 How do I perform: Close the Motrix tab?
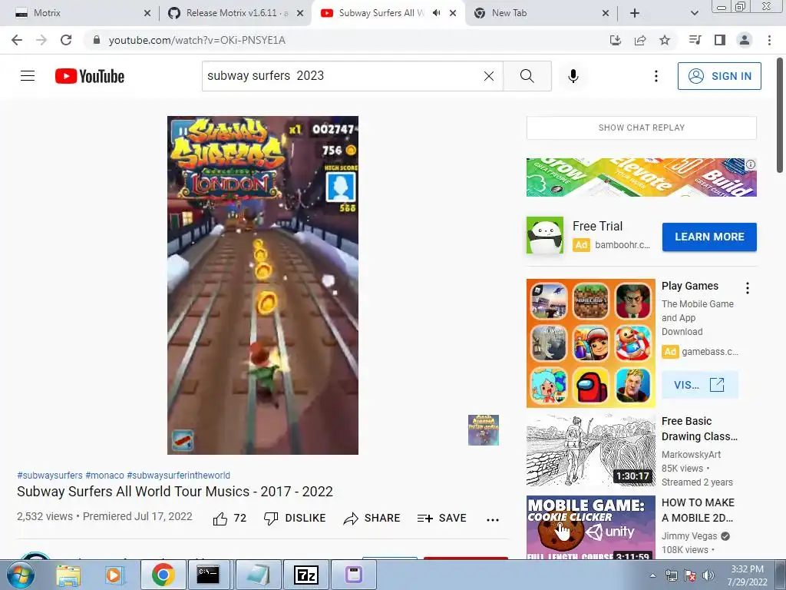pos(147,13)
